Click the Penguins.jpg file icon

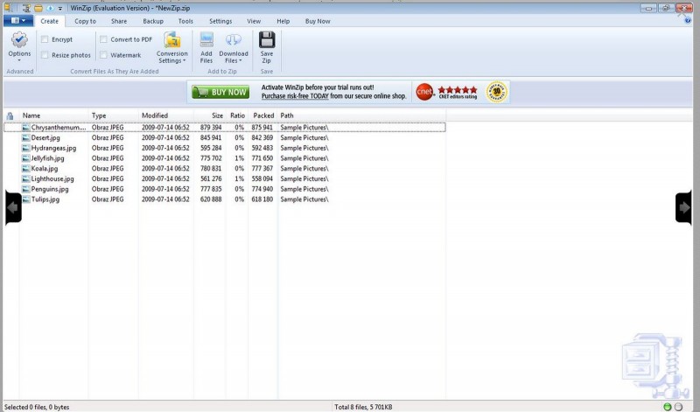tap(26, 189)
